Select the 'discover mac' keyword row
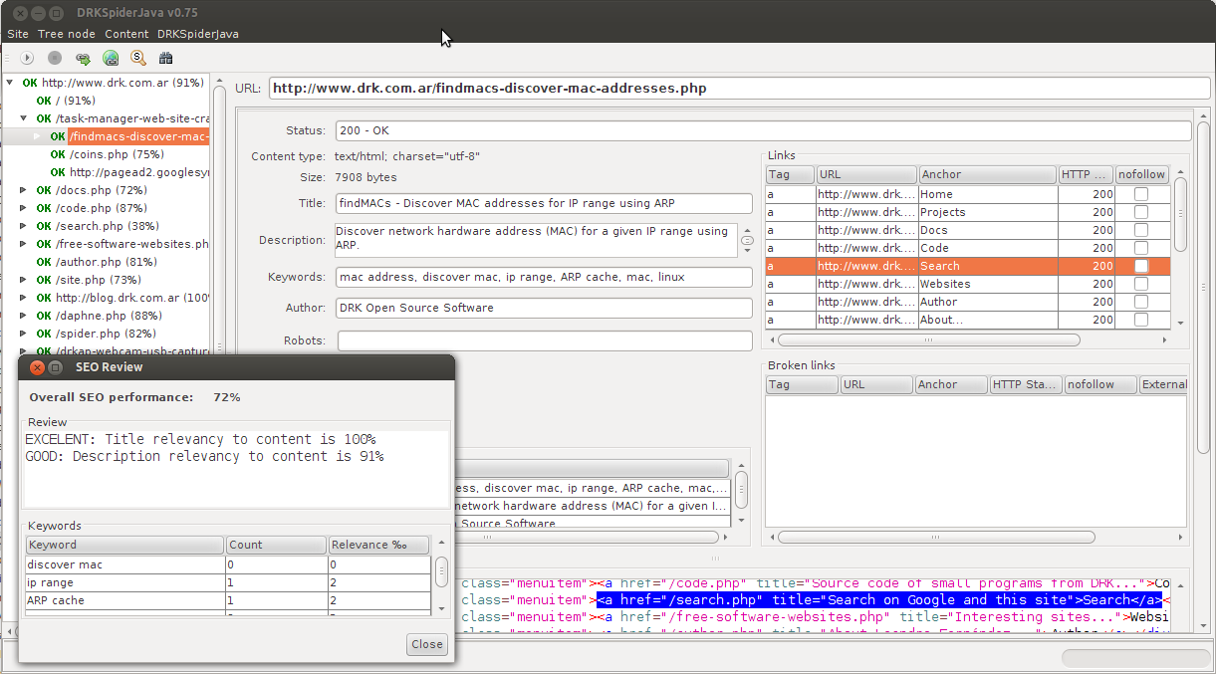 (228, 564)
